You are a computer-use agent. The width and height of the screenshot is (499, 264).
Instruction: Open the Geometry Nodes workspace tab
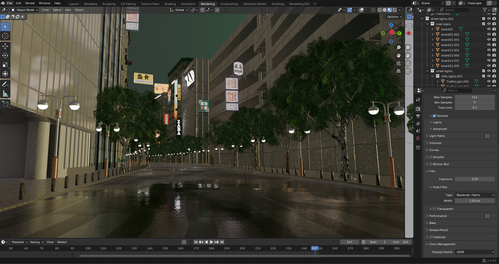tap(255, 4)
